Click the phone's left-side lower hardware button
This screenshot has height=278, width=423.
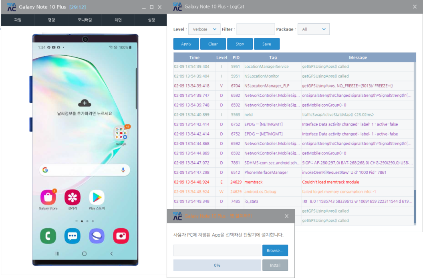point(31,124)
